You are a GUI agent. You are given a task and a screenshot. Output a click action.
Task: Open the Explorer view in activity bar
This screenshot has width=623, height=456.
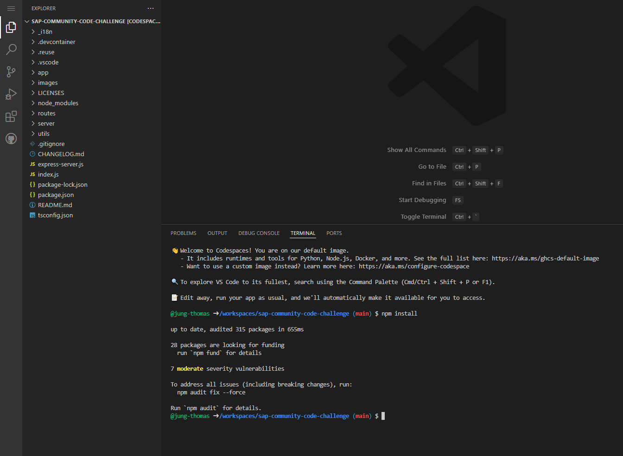click(11, 28)
